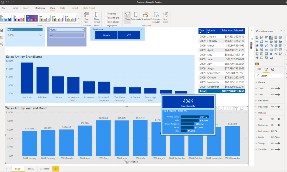Sort table by Sales Amt Selected header

click(x=232, y=31)
